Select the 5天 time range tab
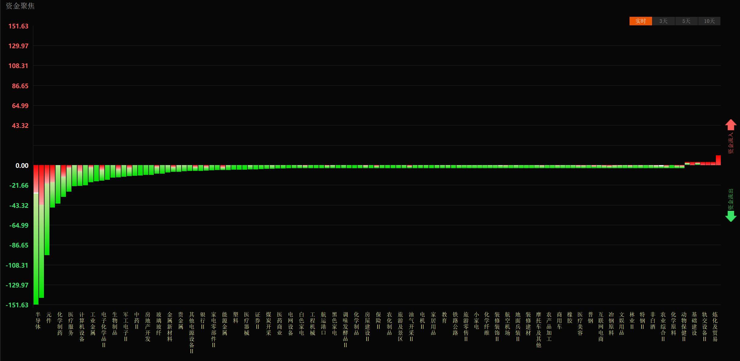 pyautogui.click(x=686, y=21)
